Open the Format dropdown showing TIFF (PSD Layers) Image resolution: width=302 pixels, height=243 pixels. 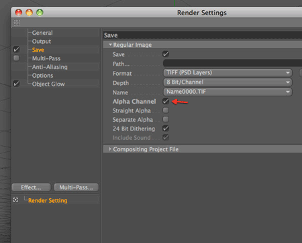pyautogui.click(x=228, y=73)
